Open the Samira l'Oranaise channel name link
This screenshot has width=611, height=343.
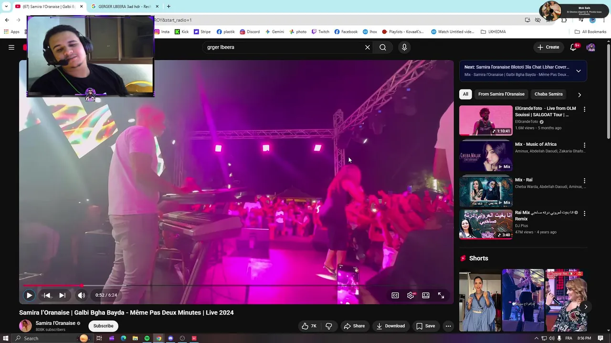coord(55,323)
